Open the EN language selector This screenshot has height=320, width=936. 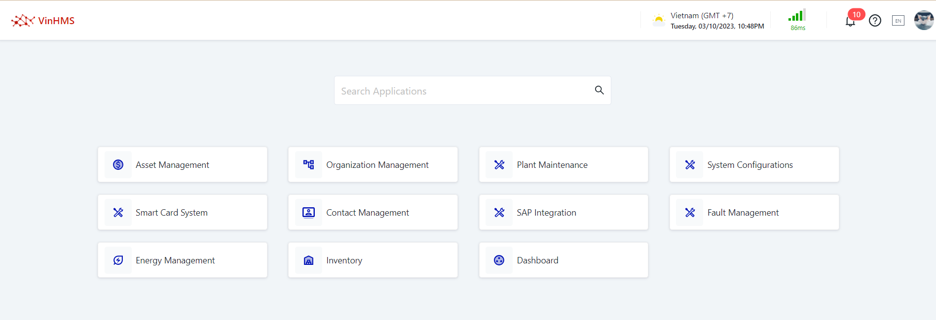point(898,21)
